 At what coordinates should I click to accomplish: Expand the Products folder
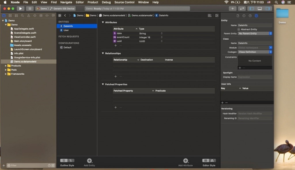(x=6, y=66)
